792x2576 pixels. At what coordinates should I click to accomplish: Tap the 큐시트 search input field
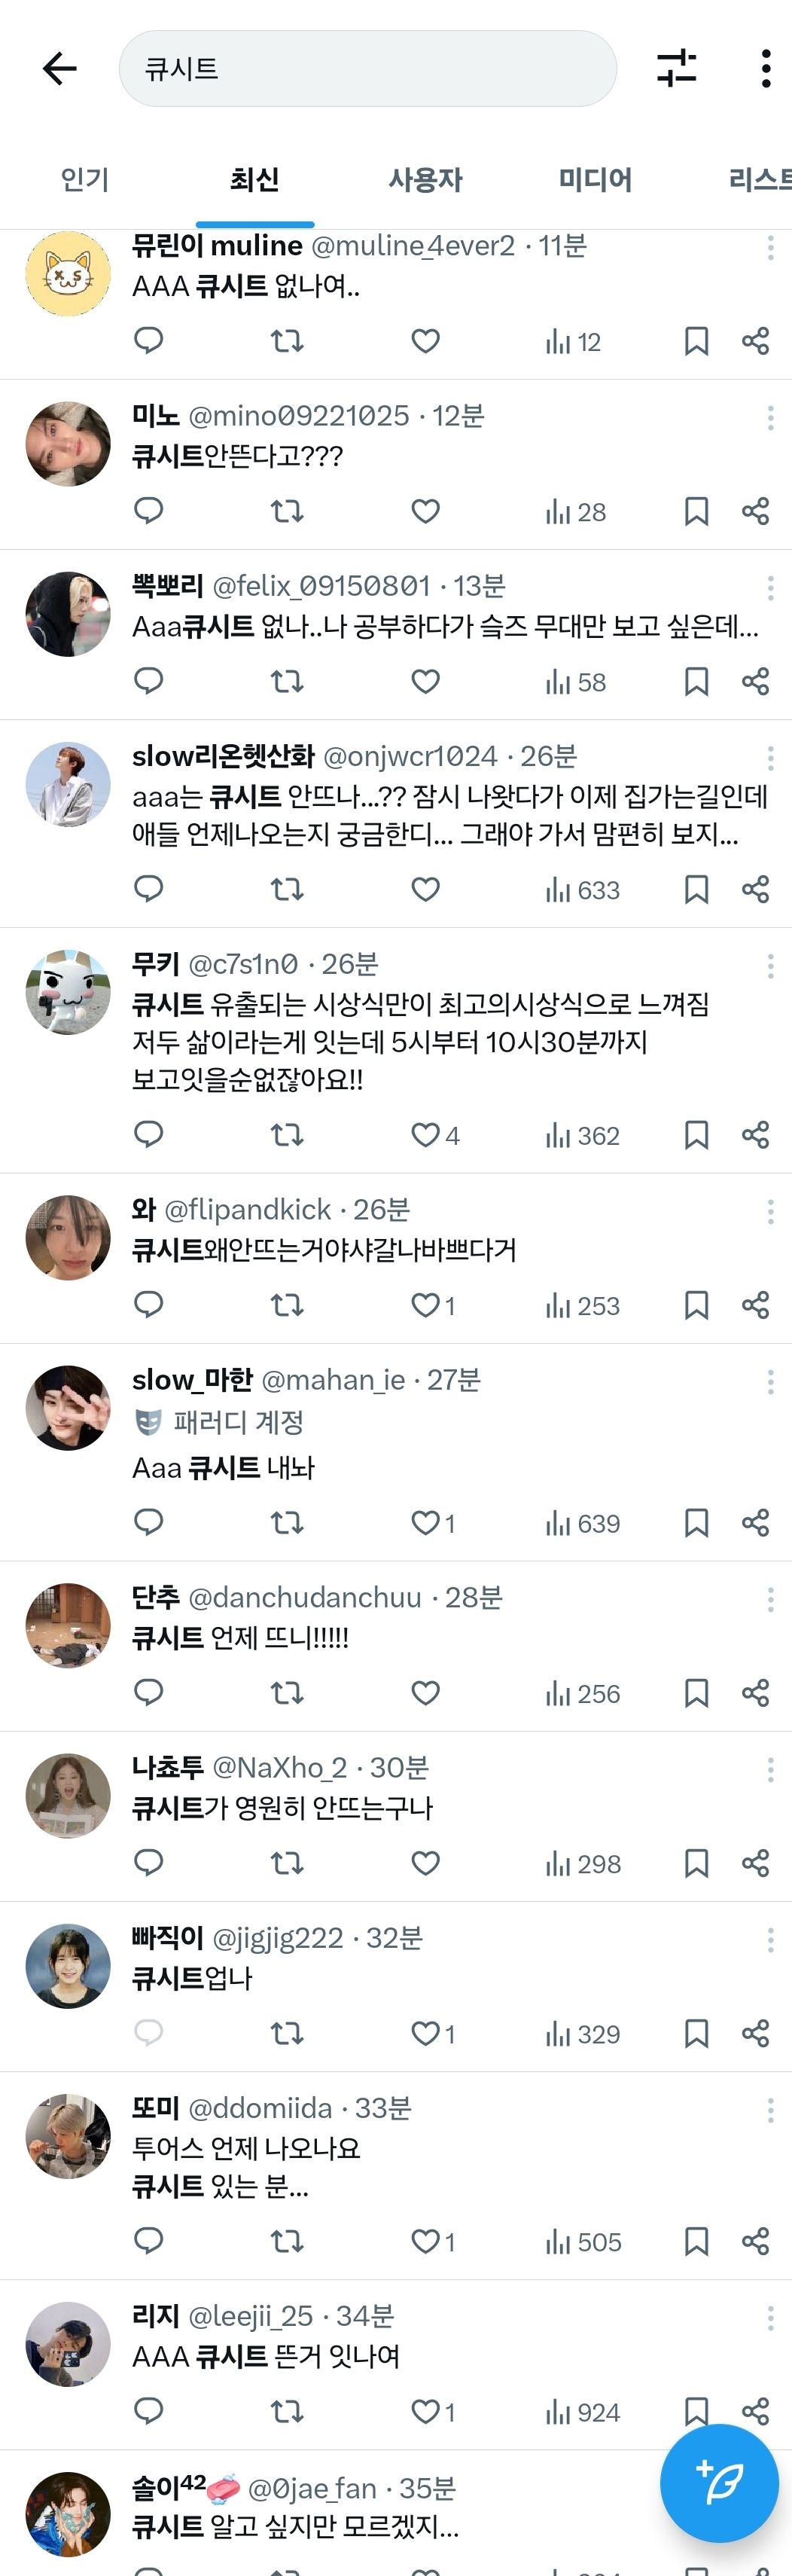(x=367, y=69)
